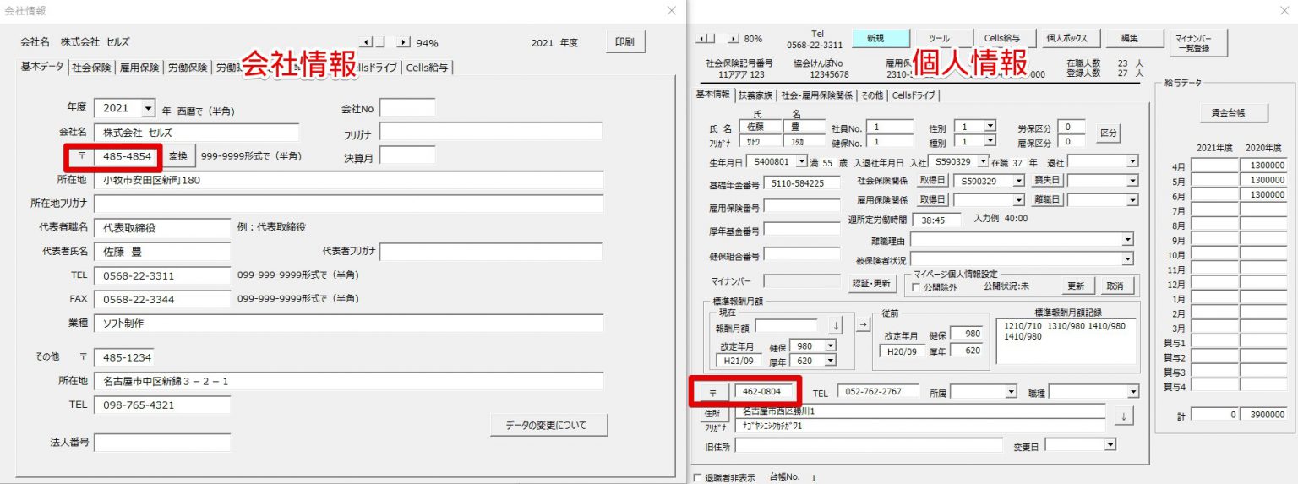This screenshot has height=484, width=1298.
Task: Click the 区分 button
Action: [x=1108, y=133]
